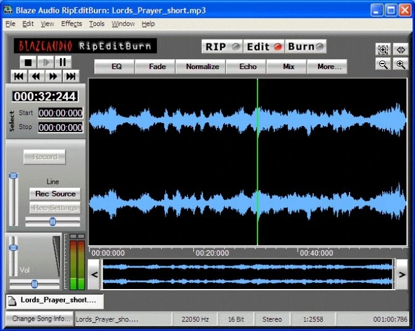415x331 pixels.
Task: Open the View menu
Action: click(x=48, y=24)
